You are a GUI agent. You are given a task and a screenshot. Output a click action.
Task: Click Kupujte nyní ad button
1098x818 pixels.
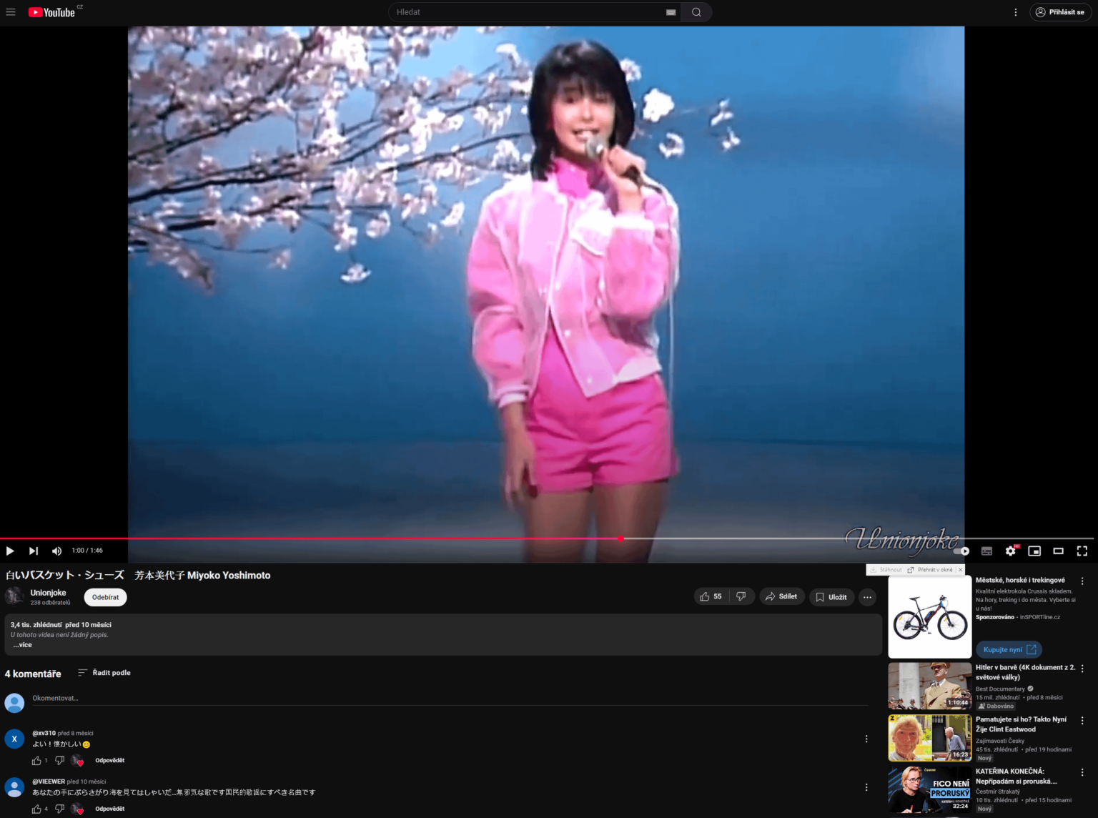point(1009,650)
